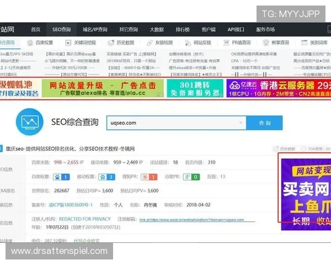
Task: Open 排行榜 navigation item
Action: (x=183, y=30)
